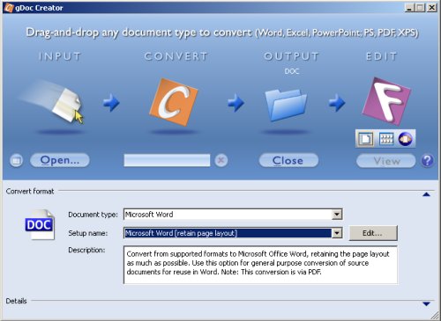Open help with the question mark icon
The height and width of the screenshot is (321, 441).
[x=427, y=161]
